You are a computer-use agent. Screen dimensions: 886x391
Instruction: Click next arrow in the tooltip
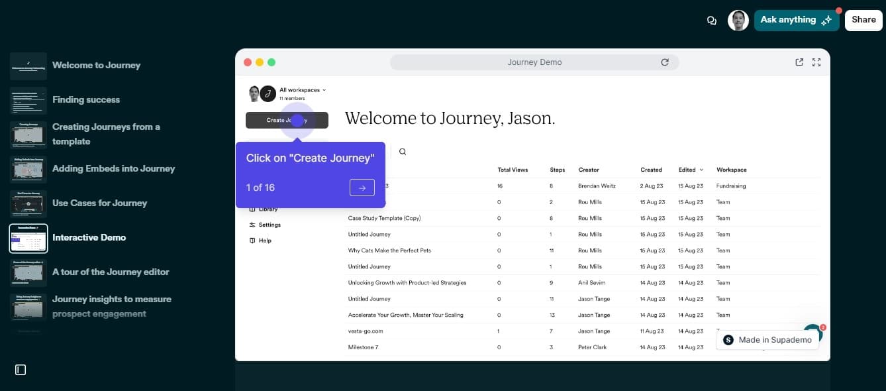coord(362,188)
